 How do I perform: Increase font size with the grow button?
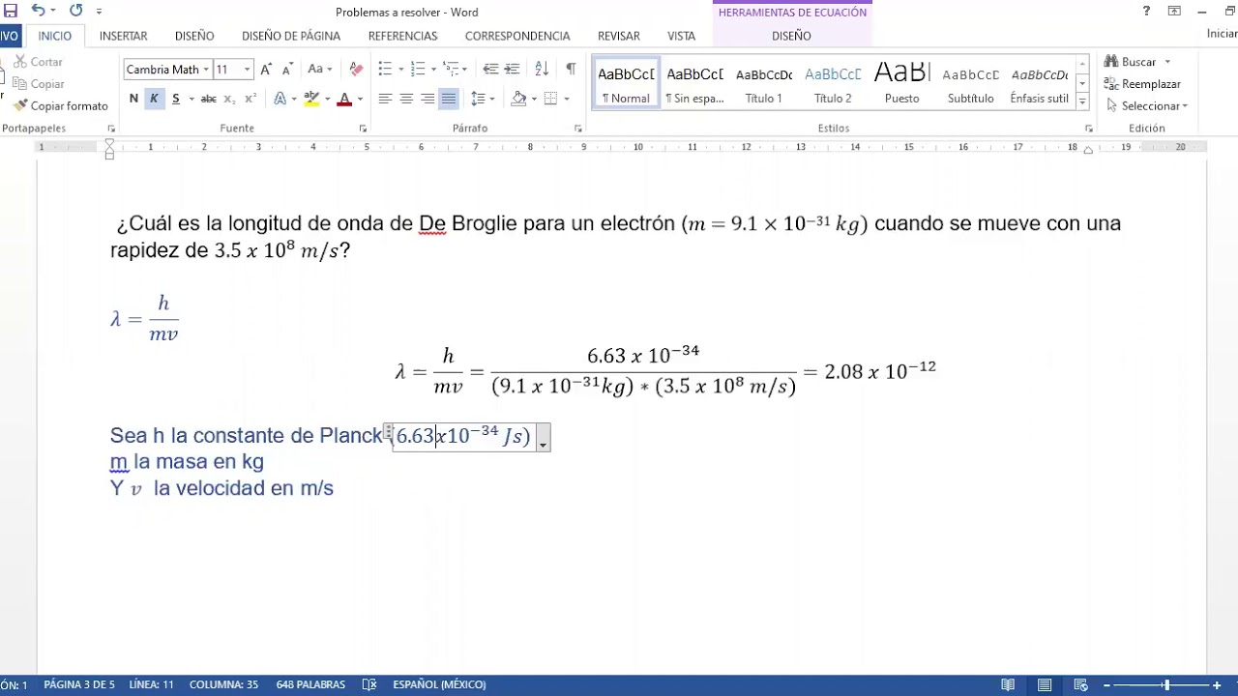(x=266, y=70)
